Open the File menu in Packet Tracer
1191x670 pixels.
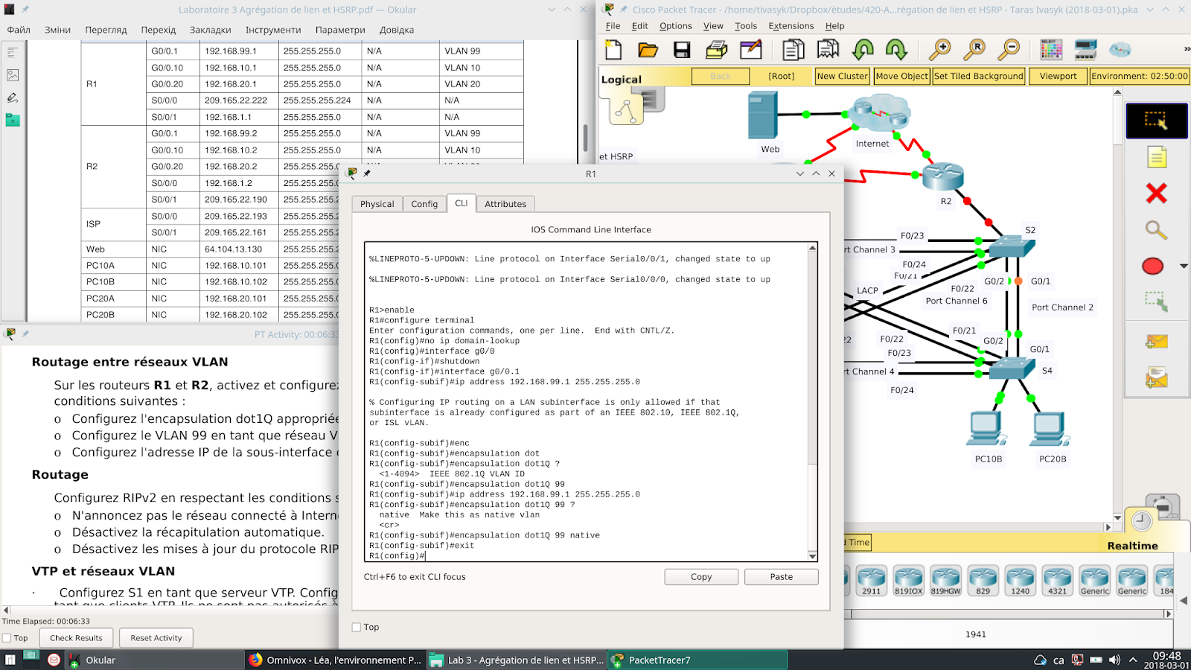(613, 26)
